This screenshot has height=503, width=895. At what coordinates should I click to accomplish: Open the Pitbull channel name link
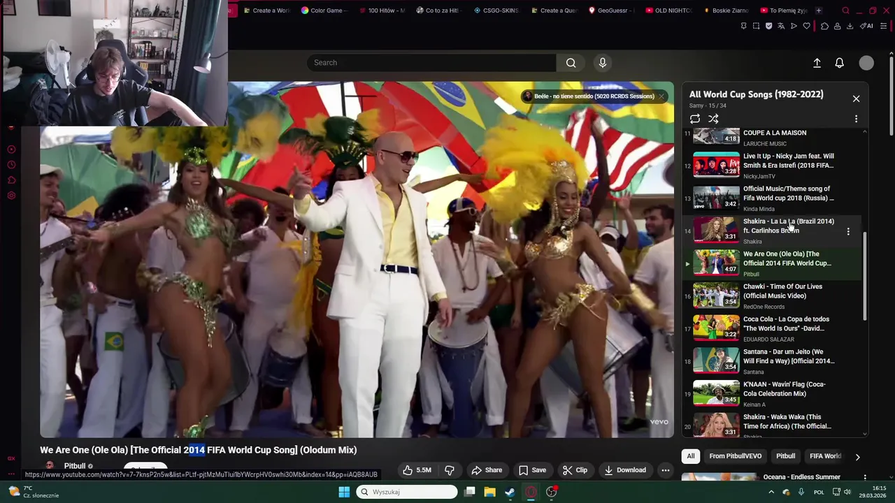[x=75, y=466]
